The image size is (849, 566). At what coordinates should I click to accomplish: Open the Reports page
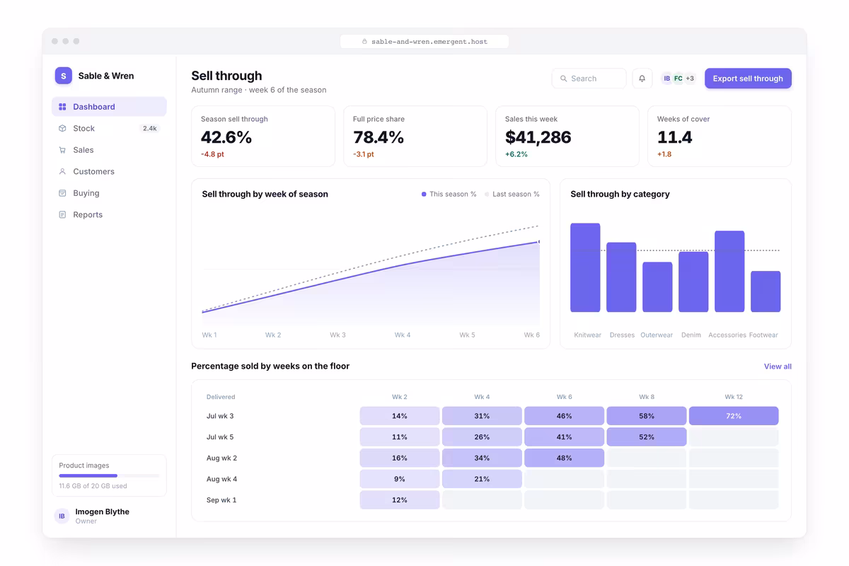(x=109, y=214)
